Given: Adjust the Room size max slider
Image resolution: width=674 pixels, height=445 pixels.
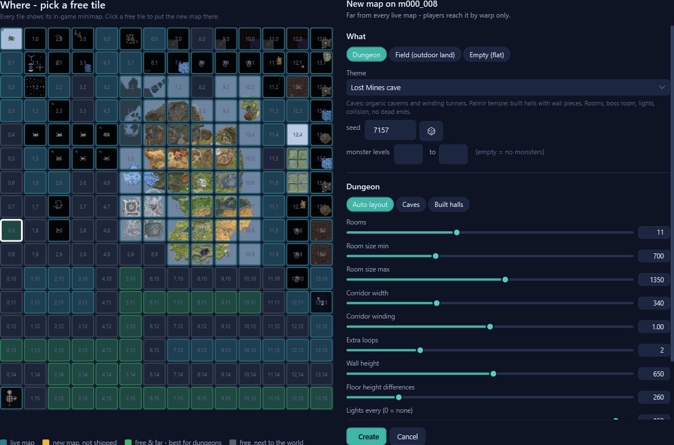Looking at the screenshot, I should point(505,279).
